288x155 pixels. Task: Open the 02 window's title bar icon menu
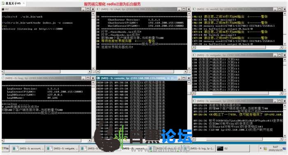click(3, 9)
